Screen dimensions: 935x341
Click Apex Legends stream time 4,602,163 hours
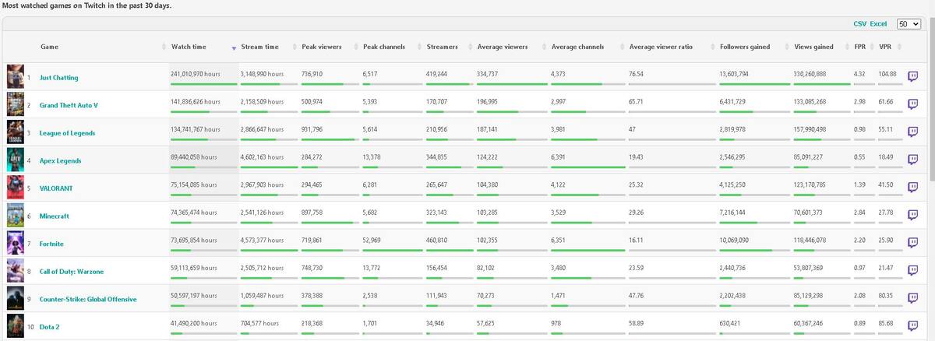point(263,156)
